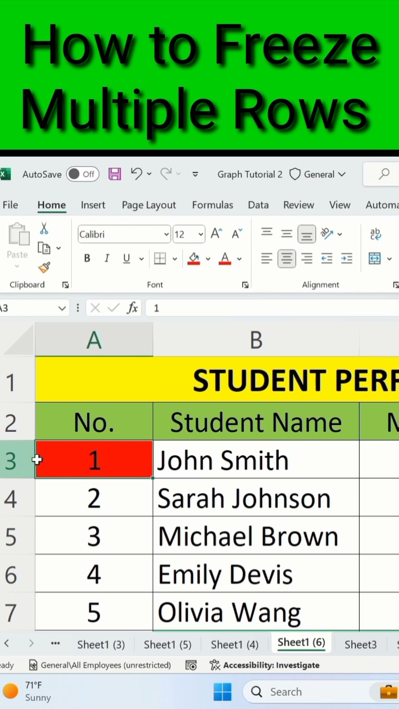Click the formula bar input field
The width and height of the screenshot is (399, 709).
point(272,308)
